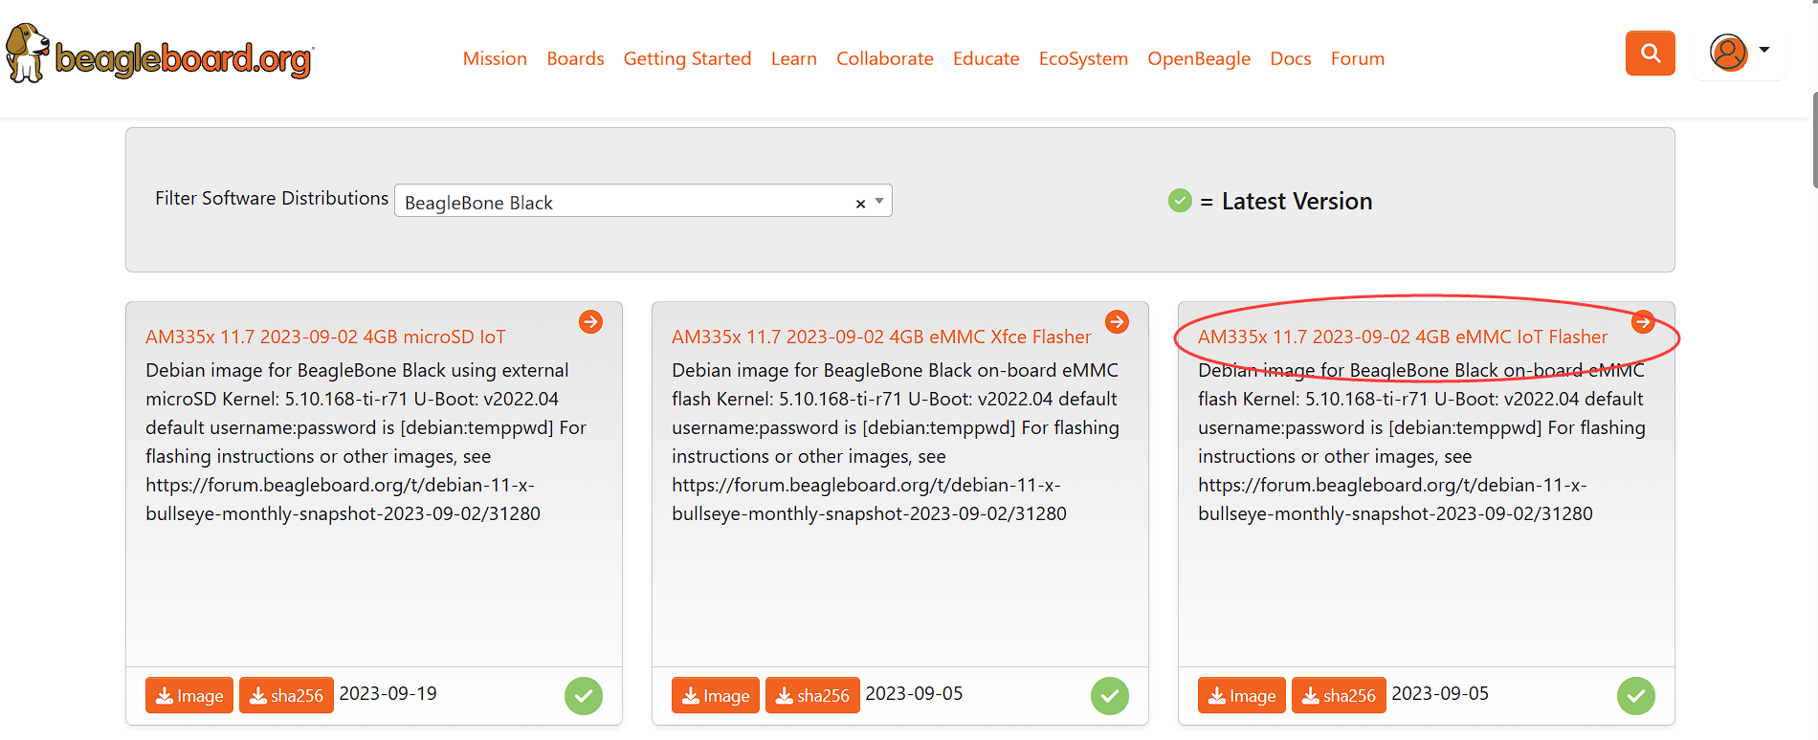
Task: Open the user account avatar menu
Action: [x=1728, y=53]
